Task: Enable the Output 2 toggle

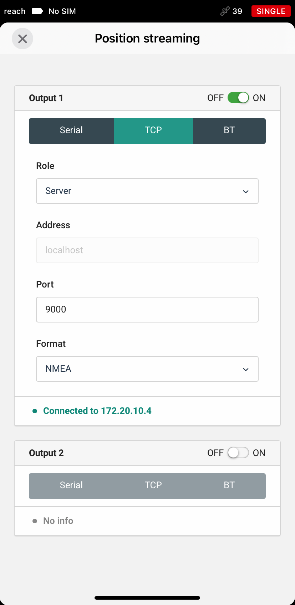Action: 238,453
